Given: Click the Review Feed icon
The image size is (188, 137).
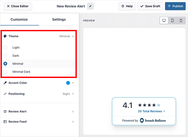Looking at the screenshot, I should pyautogui.click(x=5, y=122).
